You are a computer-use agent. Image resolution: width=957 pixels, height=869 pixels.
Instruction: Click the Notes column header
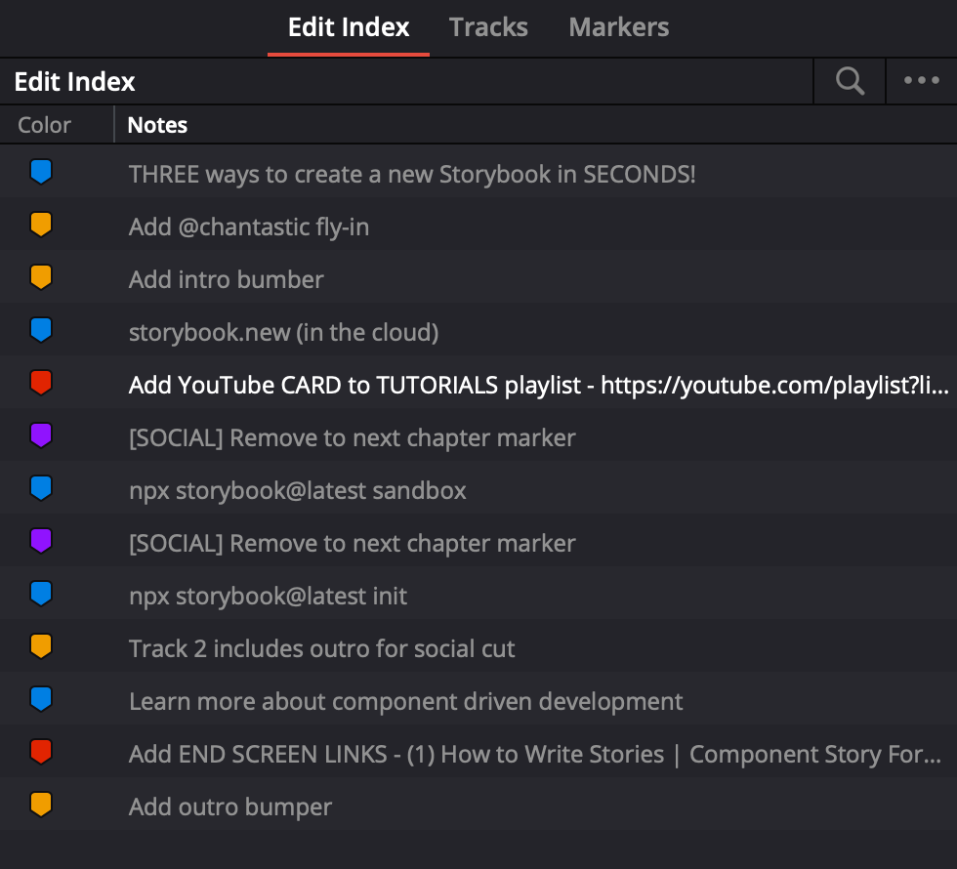pyautogui.click(x=157, y=125)
